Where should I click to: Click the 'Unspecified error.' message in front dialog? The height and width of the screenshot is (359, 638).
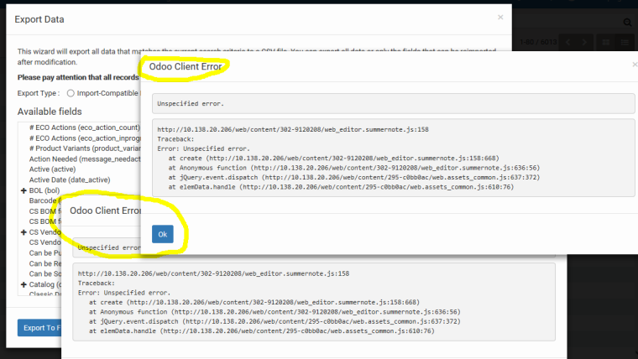191,104
